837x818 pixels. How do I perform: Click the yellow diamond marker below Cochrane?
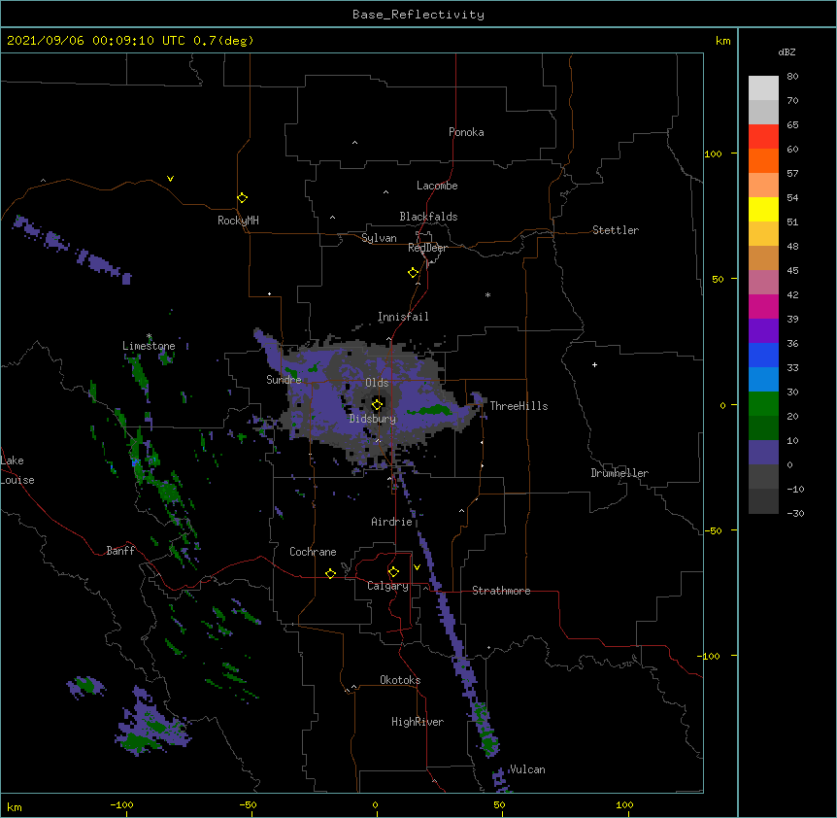(x=330, y=573)
